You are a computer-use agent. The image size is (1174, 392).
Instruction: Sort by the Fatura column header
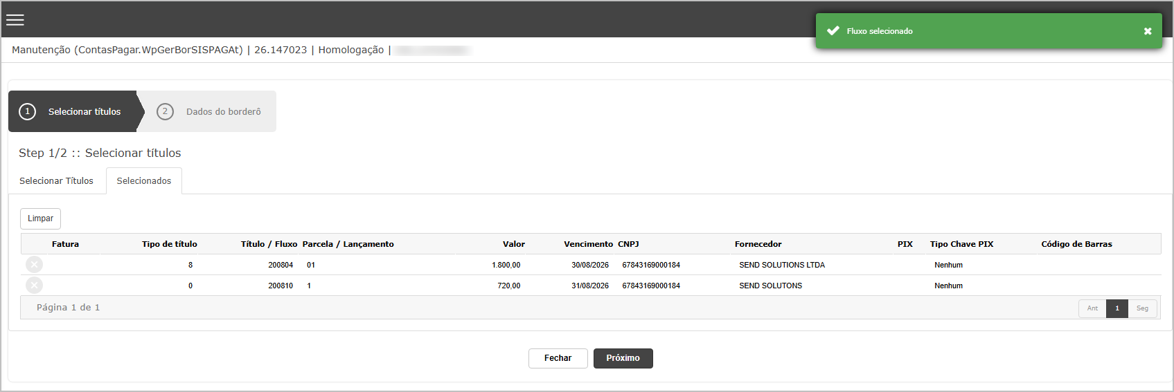pyautogui.click(x=65, y=244)
